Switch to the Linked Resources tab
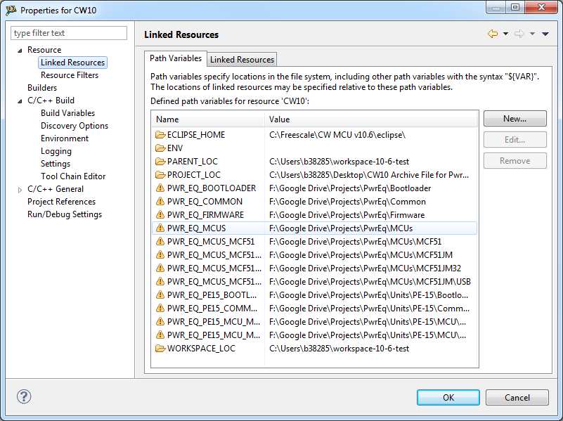Image resolution: width=563 pixels, height=421 pixels. click(x=242, y=60)
